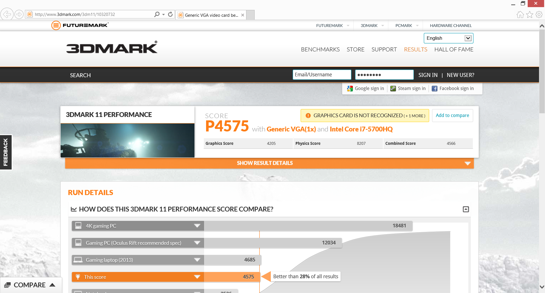Open the English language dropdown
Viewport: 545px width, 293px height.
(x=448, y=38)
